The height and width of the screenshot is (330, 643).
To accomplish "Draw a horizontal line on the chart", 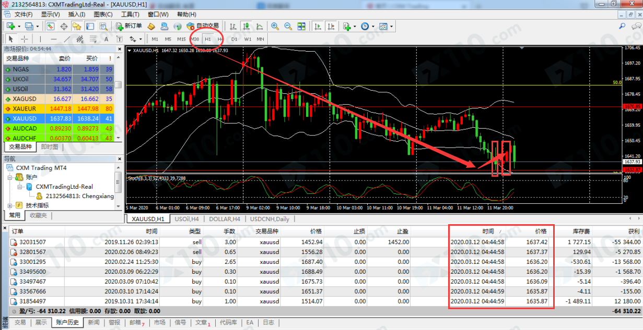I will [x=54, y=39].
